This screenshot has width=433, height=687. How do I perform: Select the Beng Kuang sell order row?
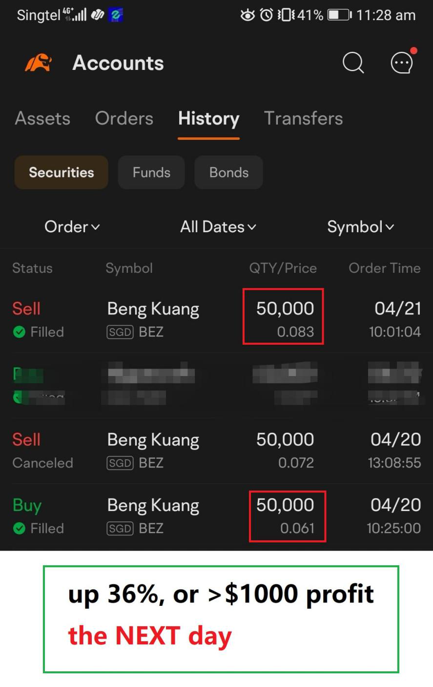click(x=152, y=318)
